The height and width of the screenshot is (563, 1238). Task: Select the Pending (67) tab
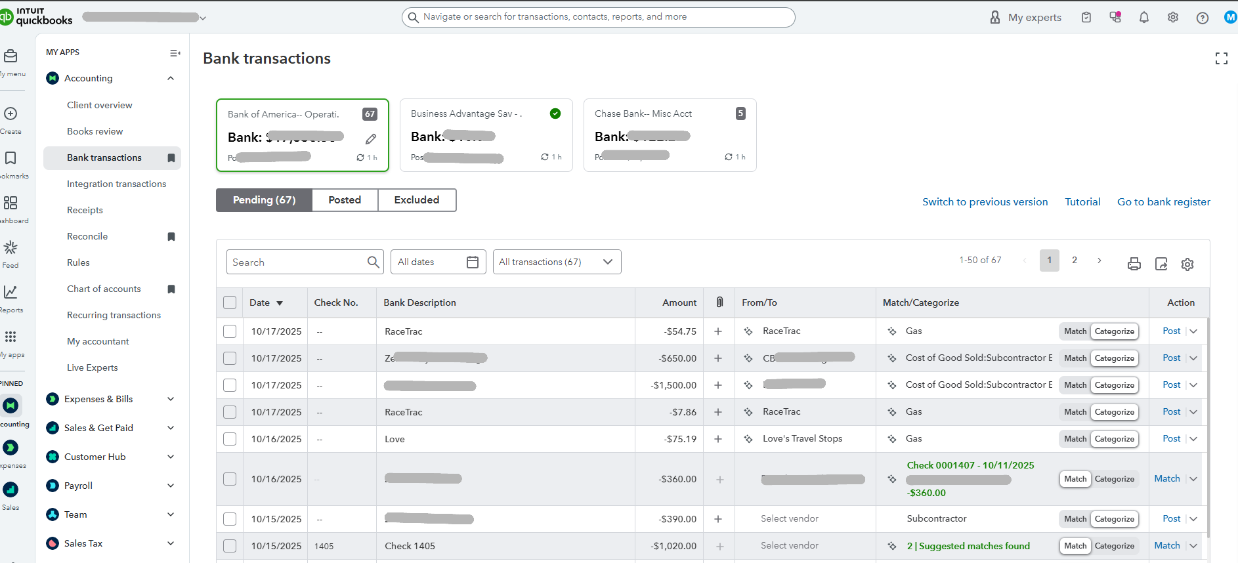(x=264, y=200)
